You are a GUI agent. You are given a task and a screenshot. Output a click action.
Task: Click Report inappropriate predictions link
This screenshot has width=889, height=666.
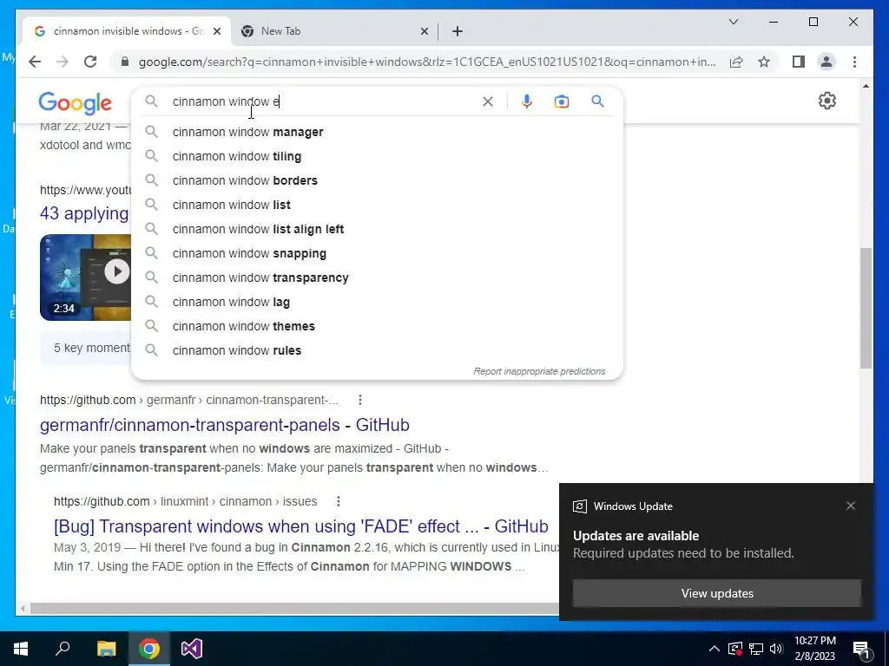click(539, 371)
